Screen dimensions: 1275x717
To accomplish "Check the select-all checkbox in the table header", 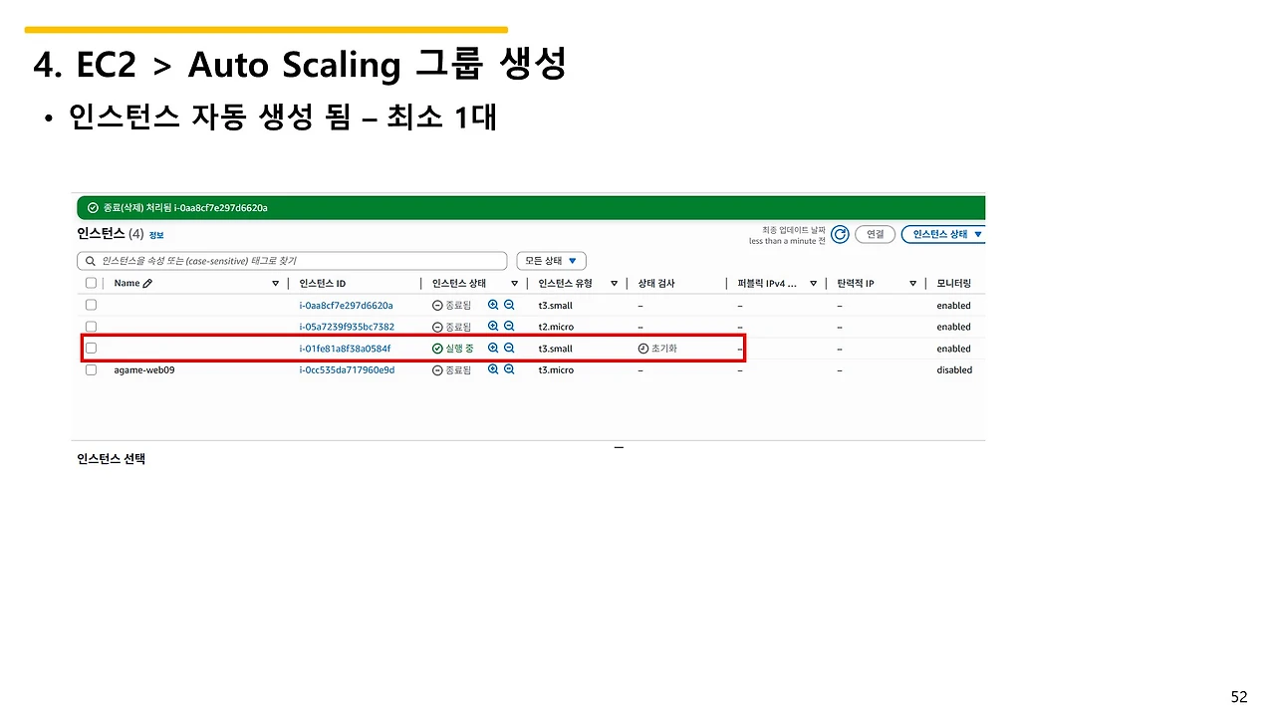I will [x=91, y=283].
